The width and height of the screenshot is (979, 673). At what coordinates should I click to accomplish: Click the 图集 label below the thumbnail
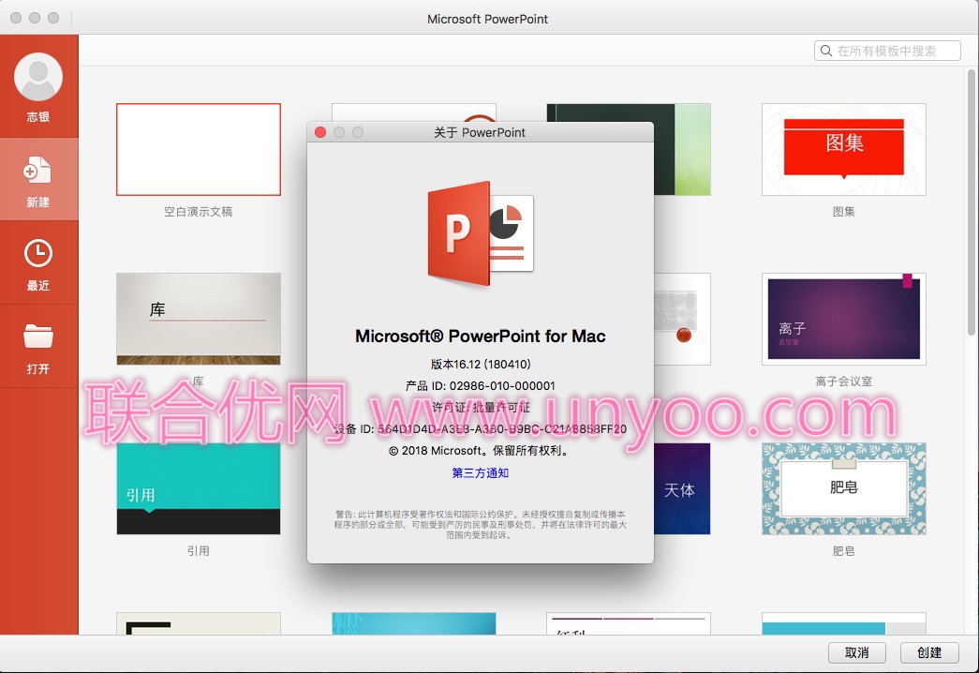coord(843,212)
